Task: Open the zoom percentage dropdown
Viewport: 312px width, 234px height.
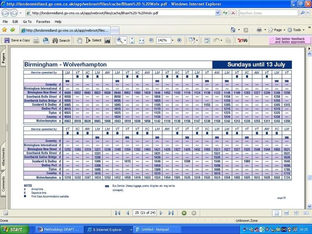Action: (x=172, y=41)
